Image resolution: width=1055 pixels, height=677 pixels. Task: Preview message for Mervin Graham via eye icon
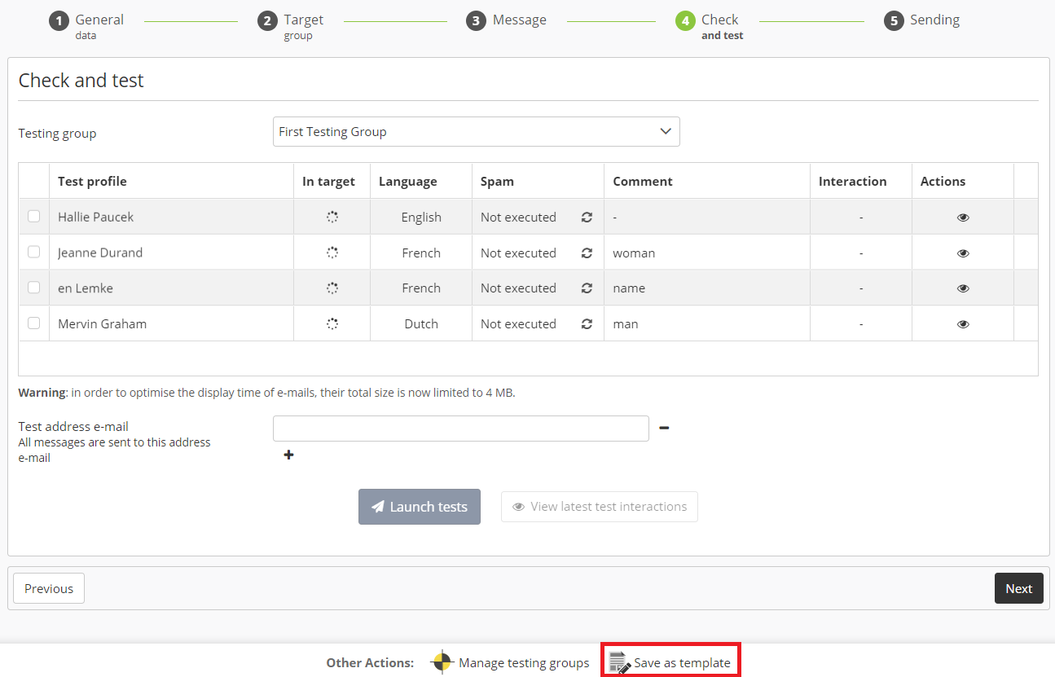(963, 324)
